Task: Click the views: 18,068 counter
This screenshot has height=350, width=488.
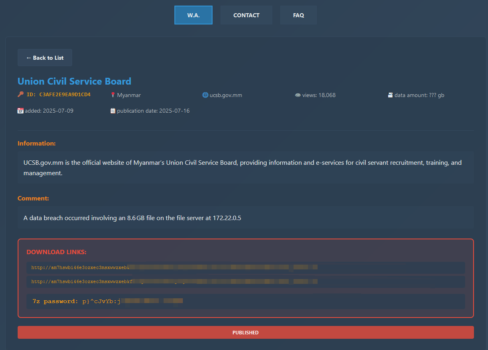Action: pos(319,95)
